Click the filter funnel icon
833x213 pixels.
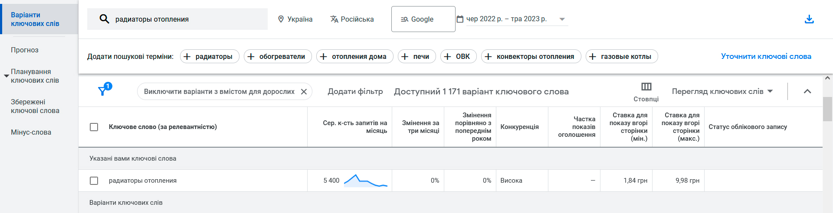point(102,91)
